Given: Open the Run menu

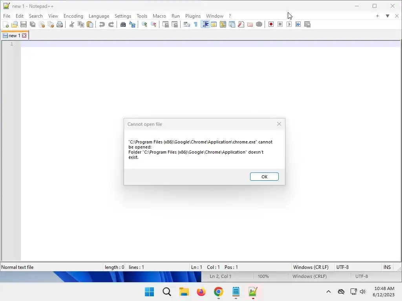Looking at the screenshot, I should click(175, 16).
